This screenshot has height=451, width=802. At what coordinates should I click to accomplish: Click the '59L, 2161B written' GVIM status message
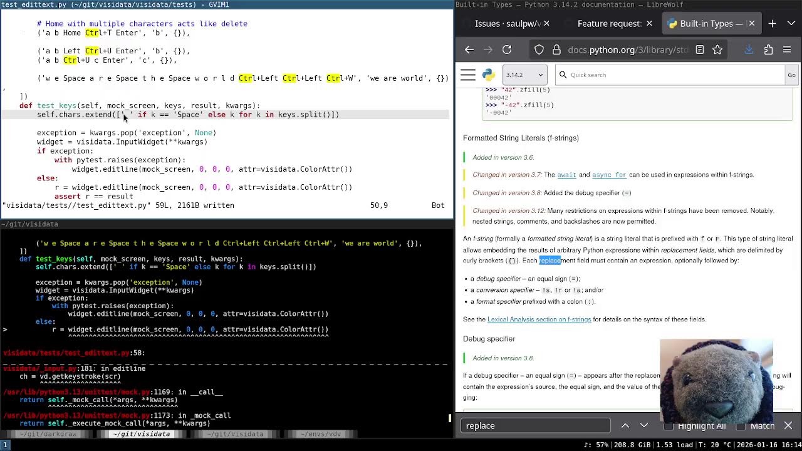pos(194,205)
